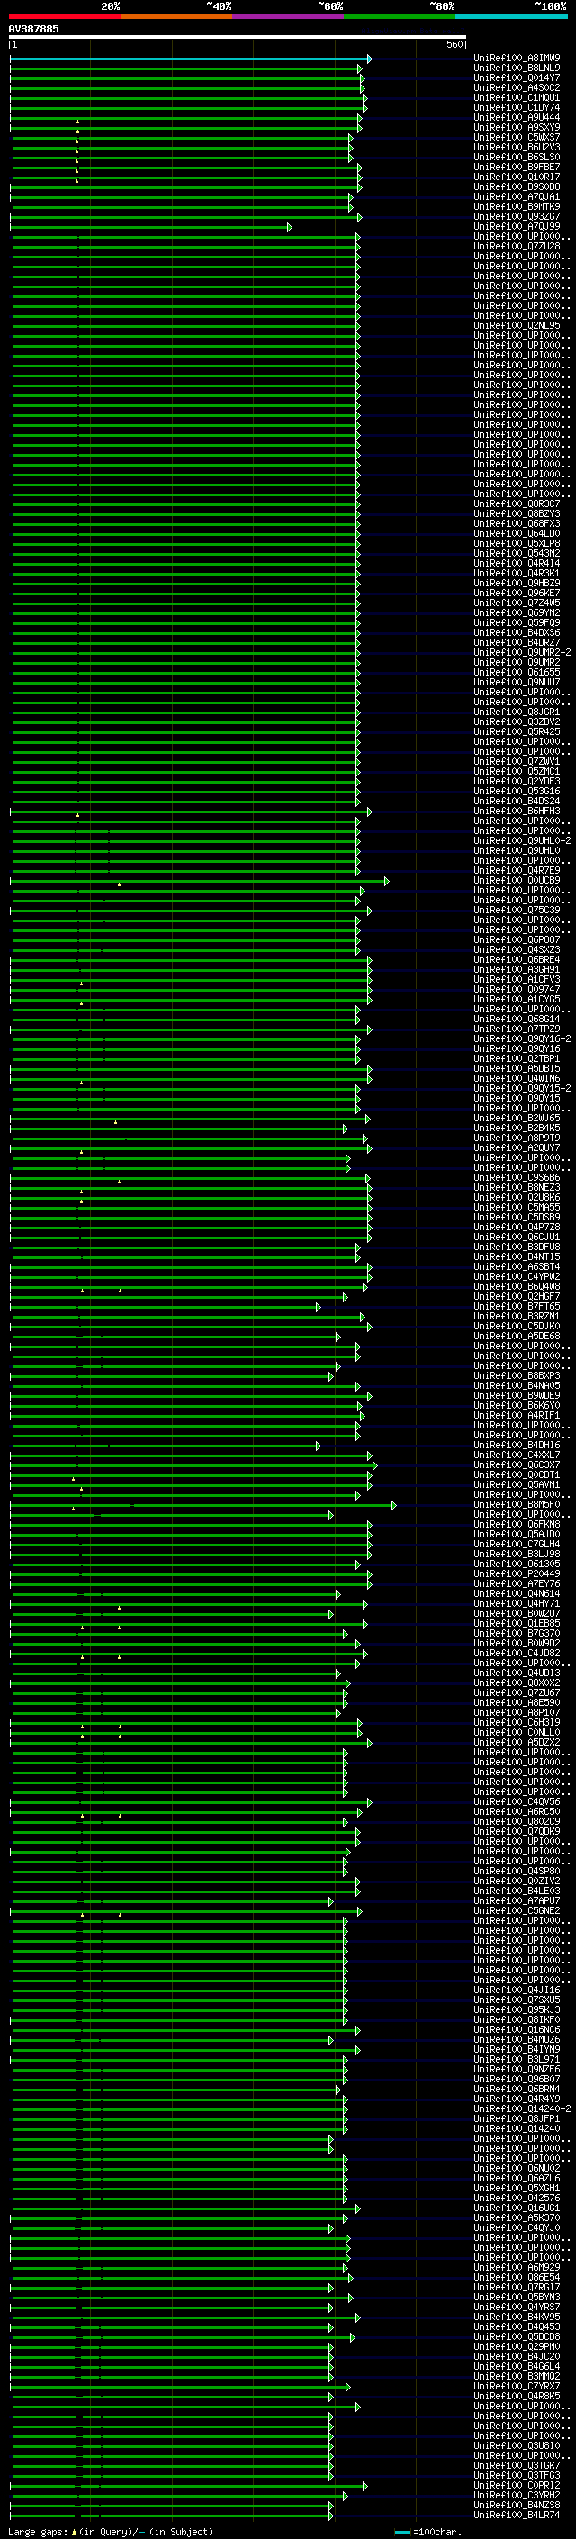576x2539 pixels.
Task: Select label UniRef100_Q2NL95
Action: click(x=517, y=325)
